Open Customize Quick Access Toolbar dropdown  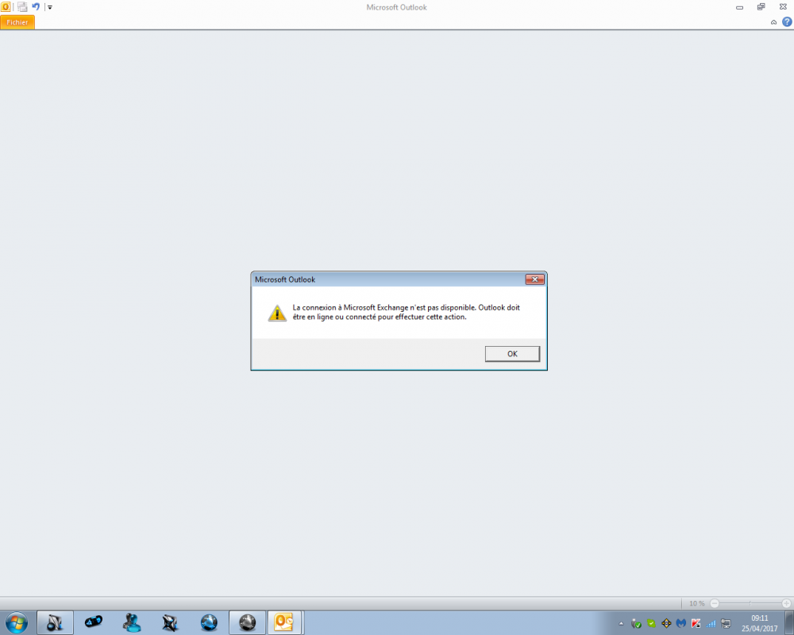click(x=49, y=7)
